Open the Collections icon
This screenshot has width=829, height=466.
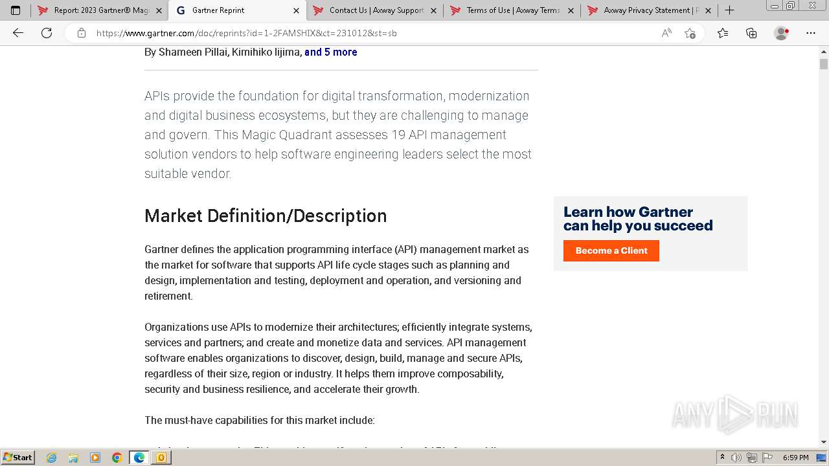pos(751,33)
